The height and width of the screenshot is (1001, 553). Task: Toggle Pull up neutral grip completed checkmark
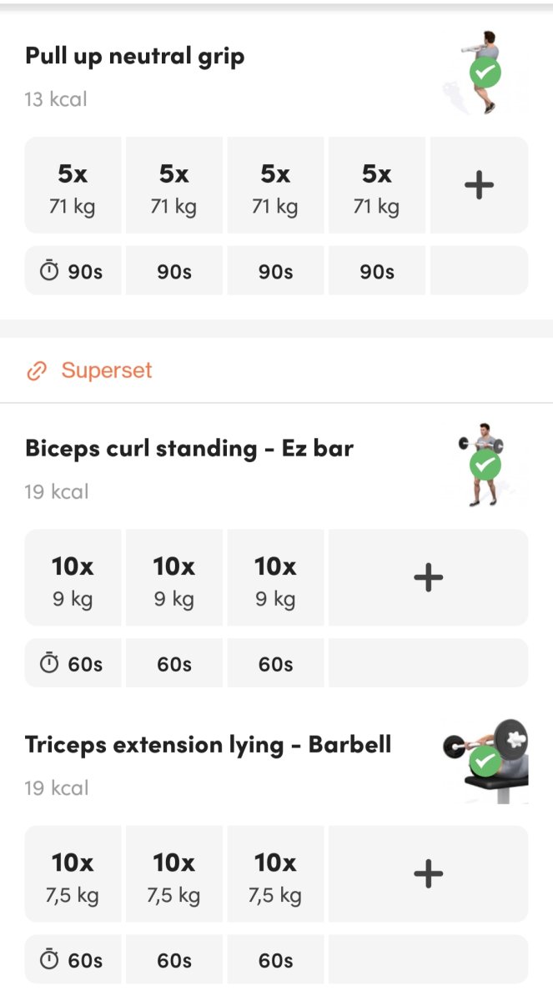[x=485, y=73]
